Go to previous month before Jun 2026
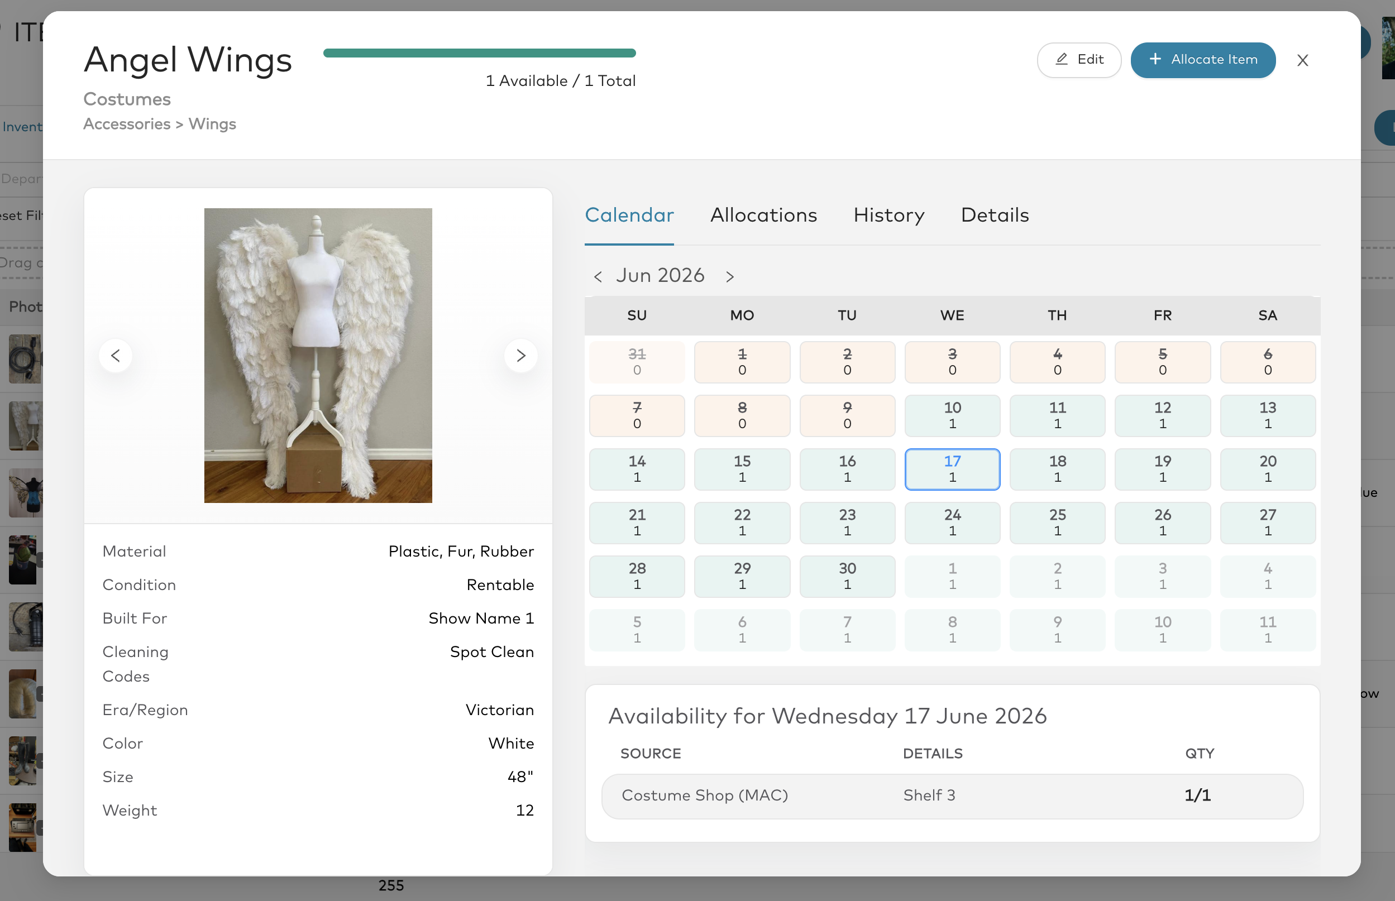 (598, 277)
